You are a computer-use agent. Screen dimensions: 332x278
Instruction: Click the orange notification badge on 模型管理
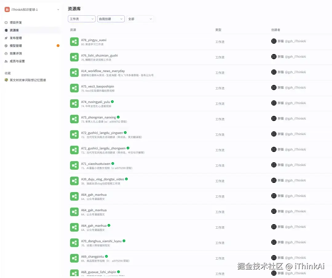(58, 46)
